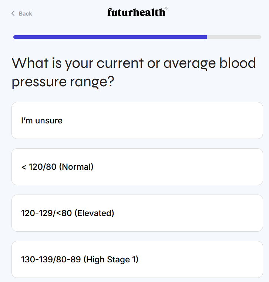Click the back chevron arrow icon
This screenshot has height=282, width=269.
coord(13,14)
